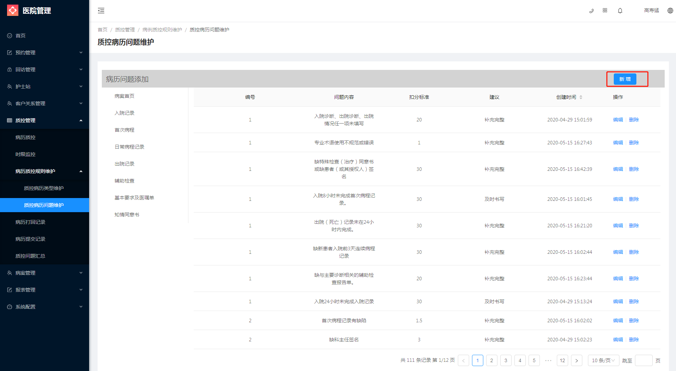Open the 高寿猛 user menu
This screenshot has width=676, height=371.
[652, 11]
